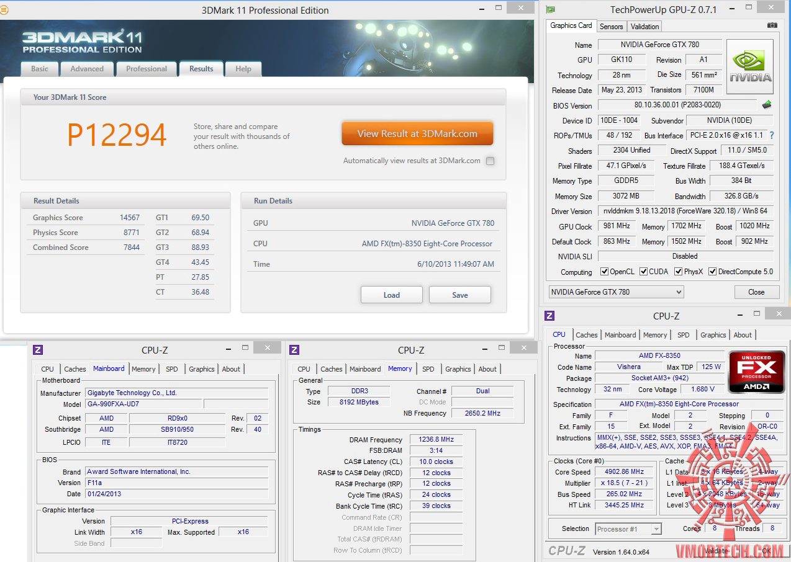Click the 3DMark 11 Professional Edition logo
The image size is (791, 562).
(x=82, y=41)
